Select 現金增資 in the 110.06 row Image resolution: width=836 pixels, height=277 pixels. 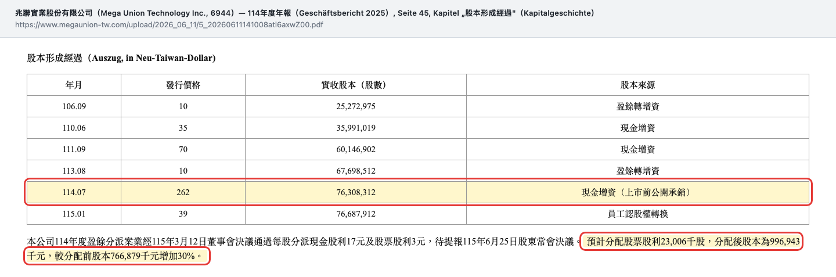pyautogui.click(x=637, y=128)
